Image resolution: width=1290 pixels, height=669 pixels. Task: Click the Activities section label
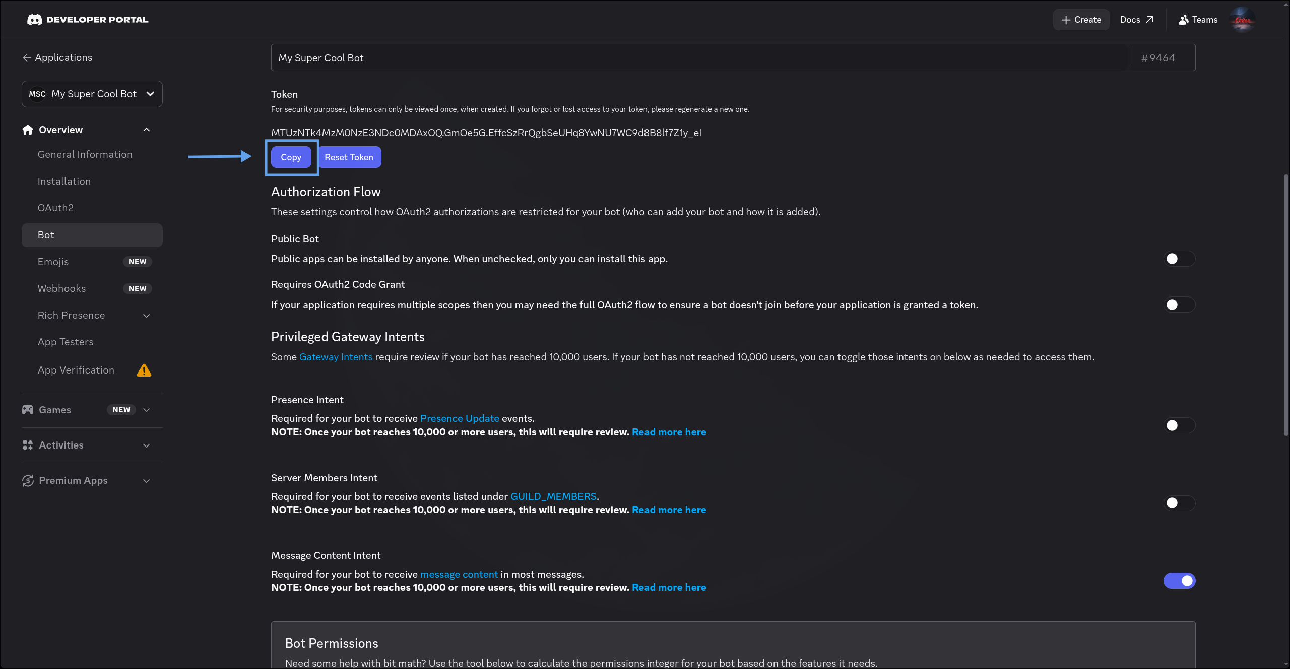click(61, 445)
